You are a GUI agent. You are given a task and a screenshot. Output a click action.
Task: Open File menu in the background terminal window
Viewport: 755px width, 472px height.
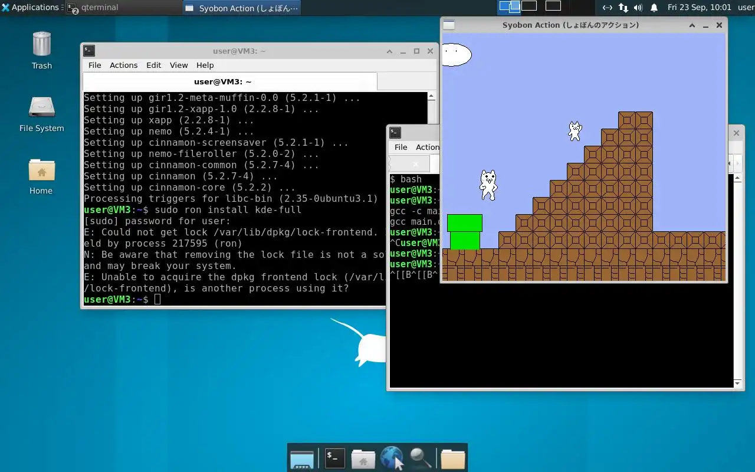tap(401, 147)
